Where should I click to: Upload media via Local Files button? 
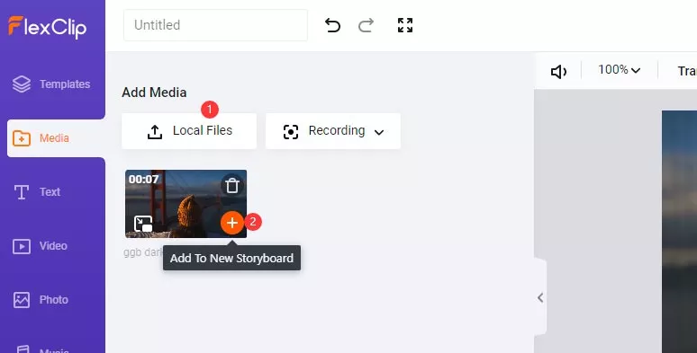point(189,131)
